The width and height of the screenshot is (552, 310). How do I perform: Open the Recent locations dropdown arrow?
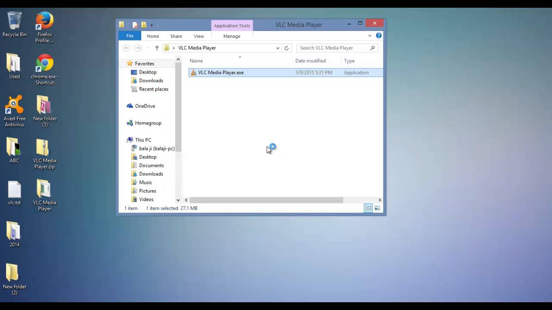tap(148, 48)
